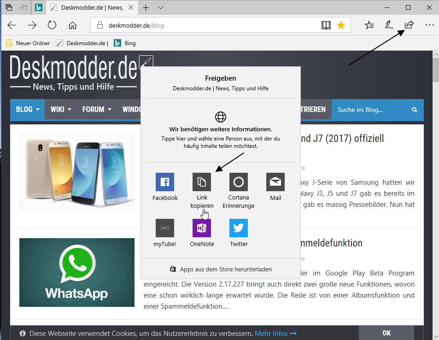Refresh the page
The image size is (439, 340).
click(52, 25)
